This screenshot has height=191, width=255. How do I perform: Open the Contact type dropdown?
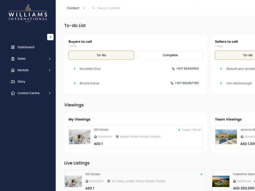76,8
